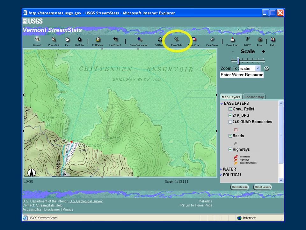Click the Refresh Map button
The width and height of the screenshot is (306, 230).
click(240, 187)
